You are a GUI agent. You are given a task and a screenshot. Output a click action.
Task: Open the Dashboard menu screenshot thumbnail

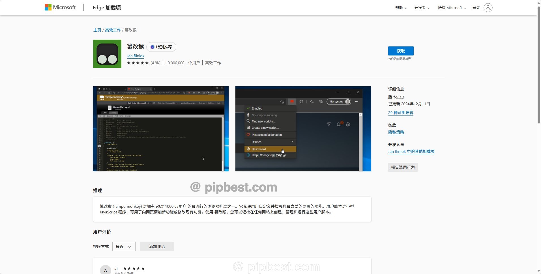click(x=303, y=129)
